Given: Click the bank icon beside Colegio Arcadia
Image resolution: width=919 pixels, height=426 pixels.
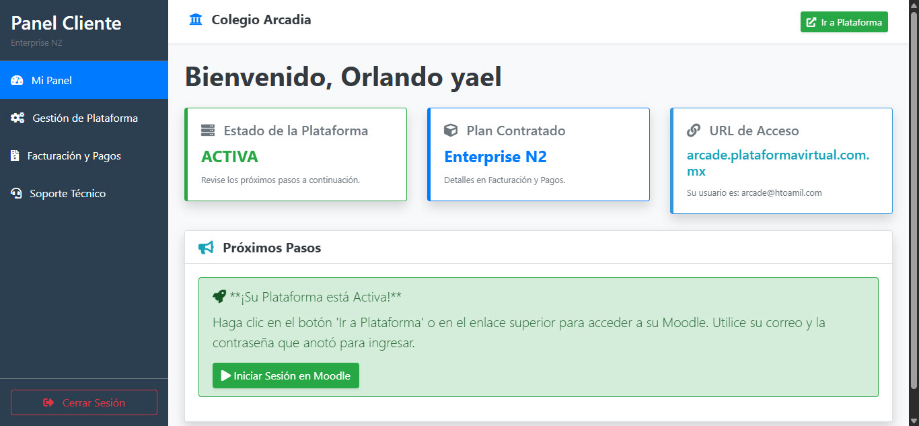Looking at the screenshot, I should coord(195,20).
